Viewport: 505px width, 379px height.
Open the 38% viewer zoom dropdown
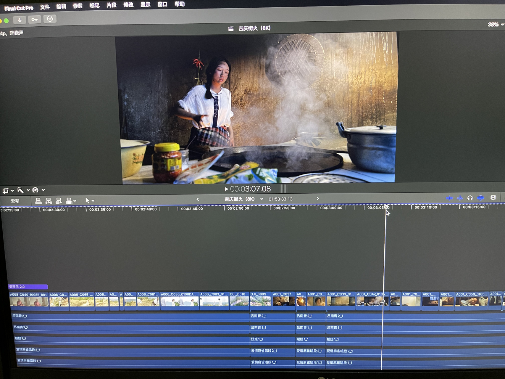pyautogui.click(x=496, y=25)
